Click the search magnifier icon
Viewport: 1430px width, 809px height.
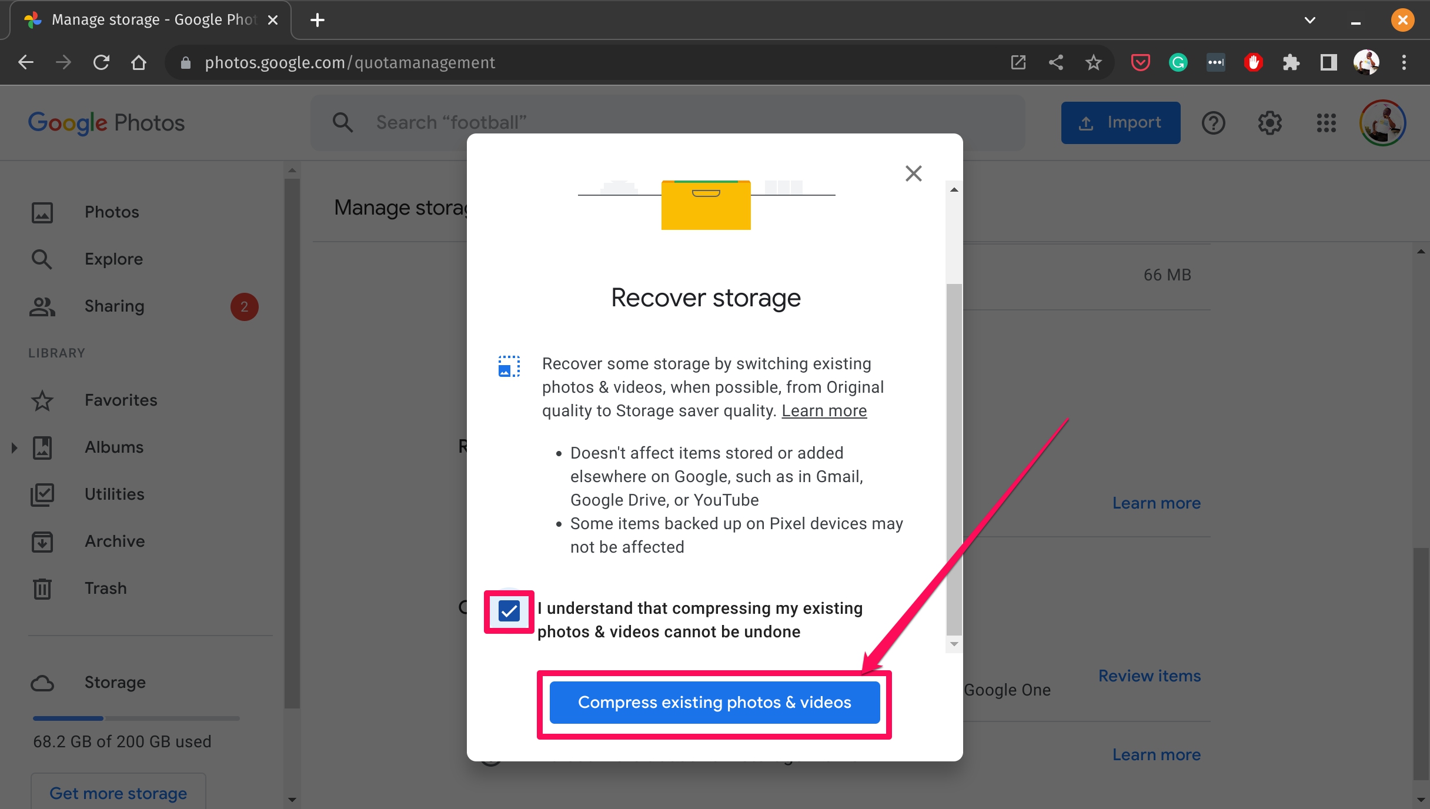click(343, 123)
